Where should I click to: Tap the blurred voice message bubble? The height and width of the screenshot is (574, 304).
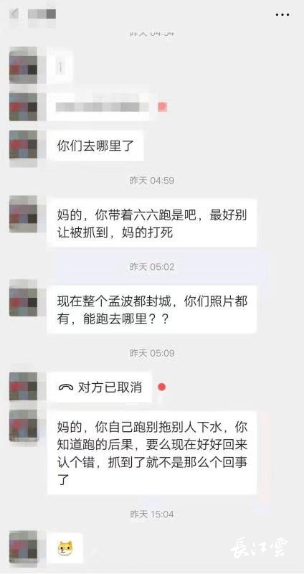point(99,106)
